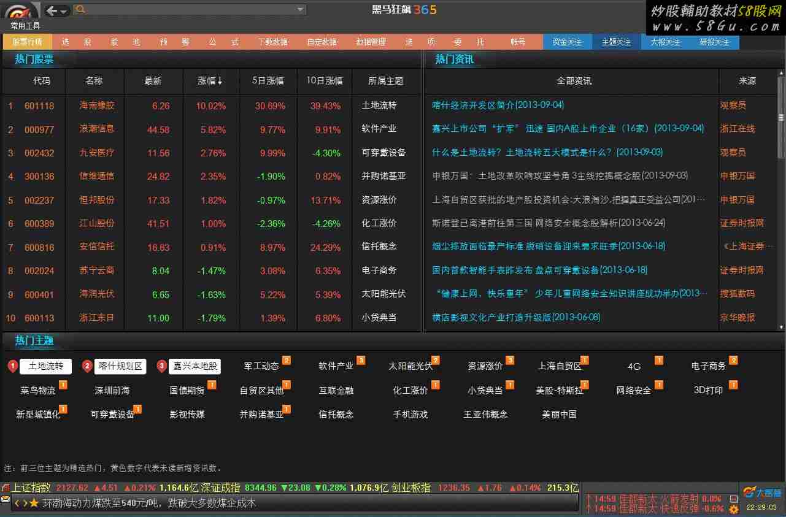
Task: Click the orange badge on 资源涨价
Action: (x=510, y=361)
